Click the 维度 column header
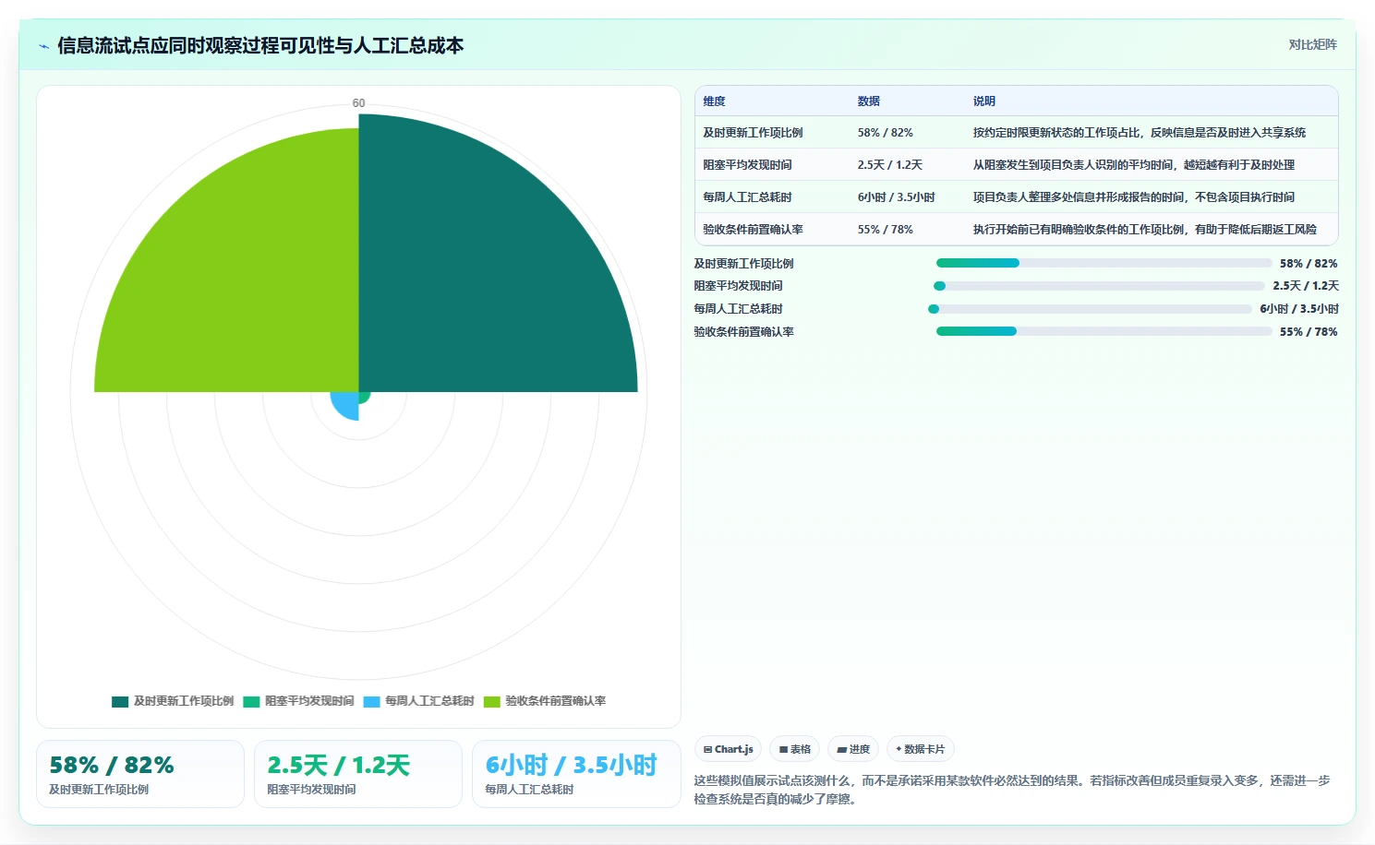Viewport: 1375px width, 845px height. pos(714,101)
